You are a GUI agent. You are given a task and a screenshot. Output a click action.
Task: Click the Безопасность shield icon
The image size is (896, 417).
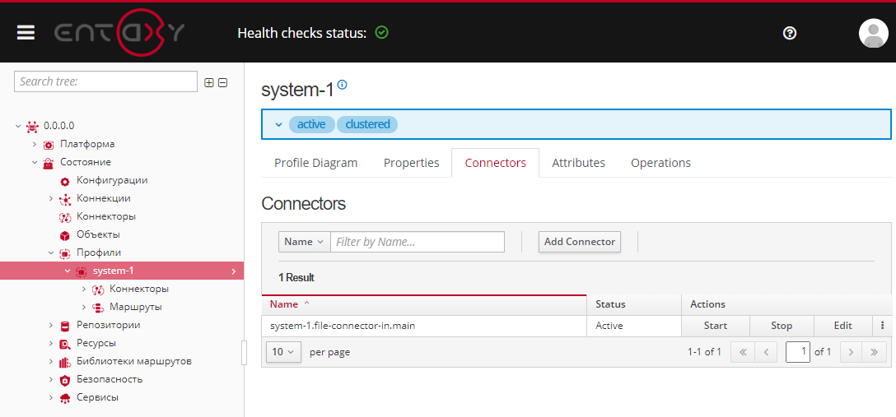(x=65, y=380)
